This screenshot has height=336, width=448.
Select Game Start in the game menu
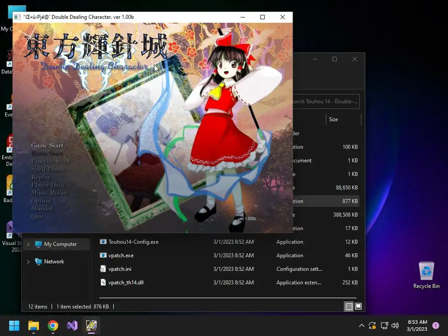[47, 145]
